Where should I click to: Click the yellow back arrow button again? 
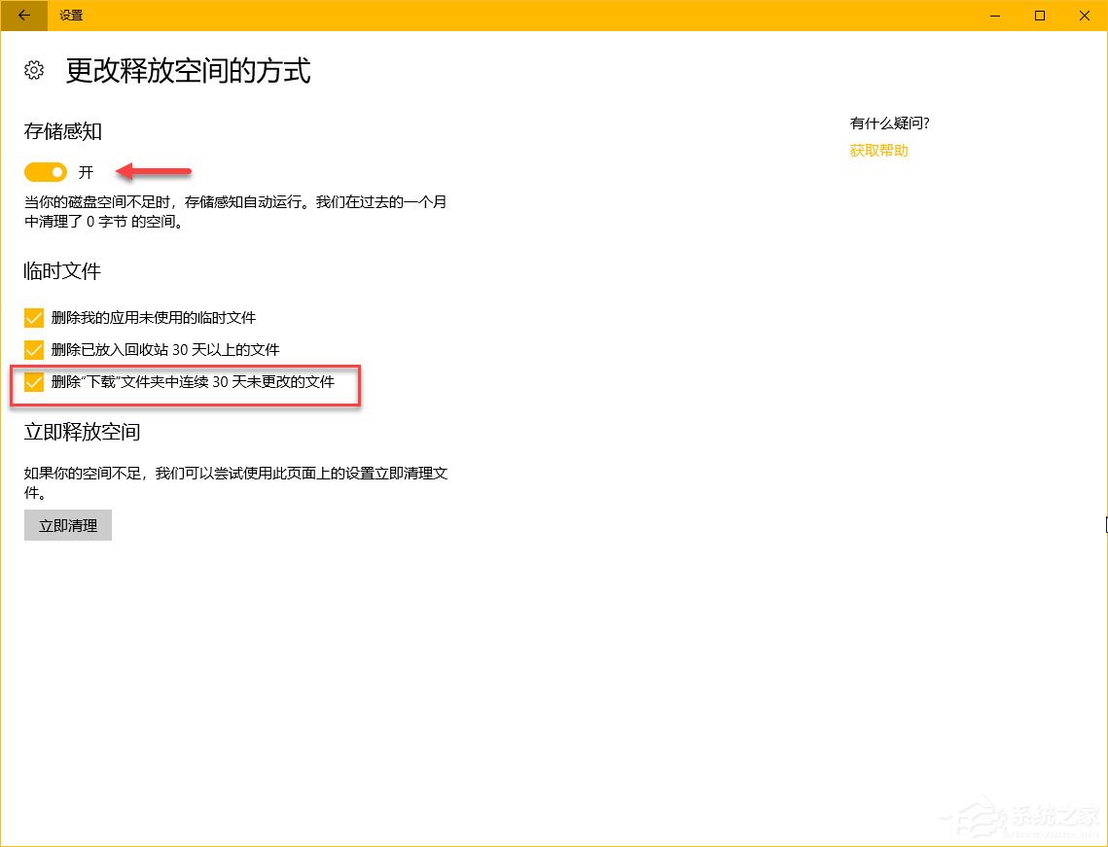[21, 16]
